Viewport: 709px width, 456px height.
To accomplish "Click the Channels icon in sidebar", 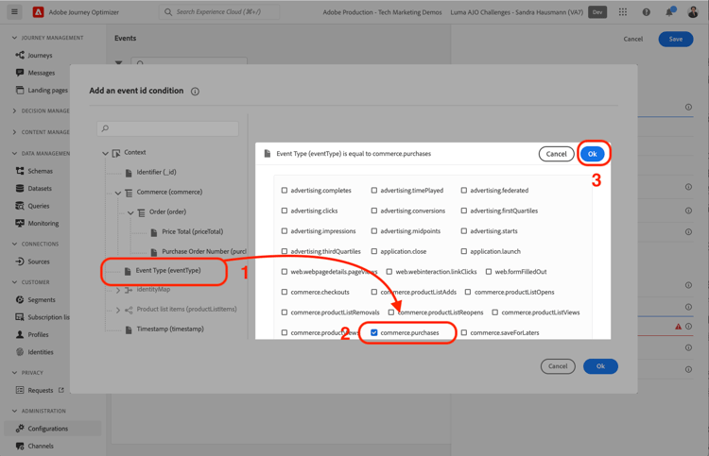I will coord(20,446).
